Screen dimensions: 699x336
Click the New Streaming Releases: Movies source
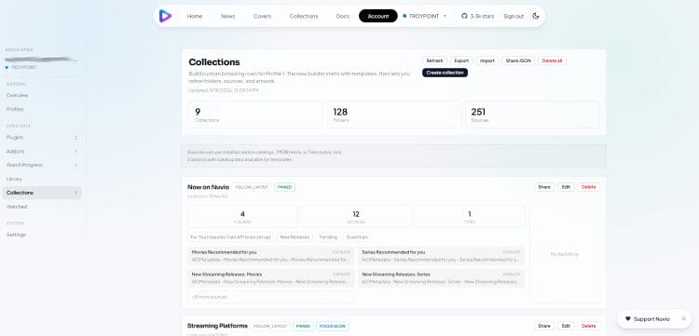coord(271,278)
